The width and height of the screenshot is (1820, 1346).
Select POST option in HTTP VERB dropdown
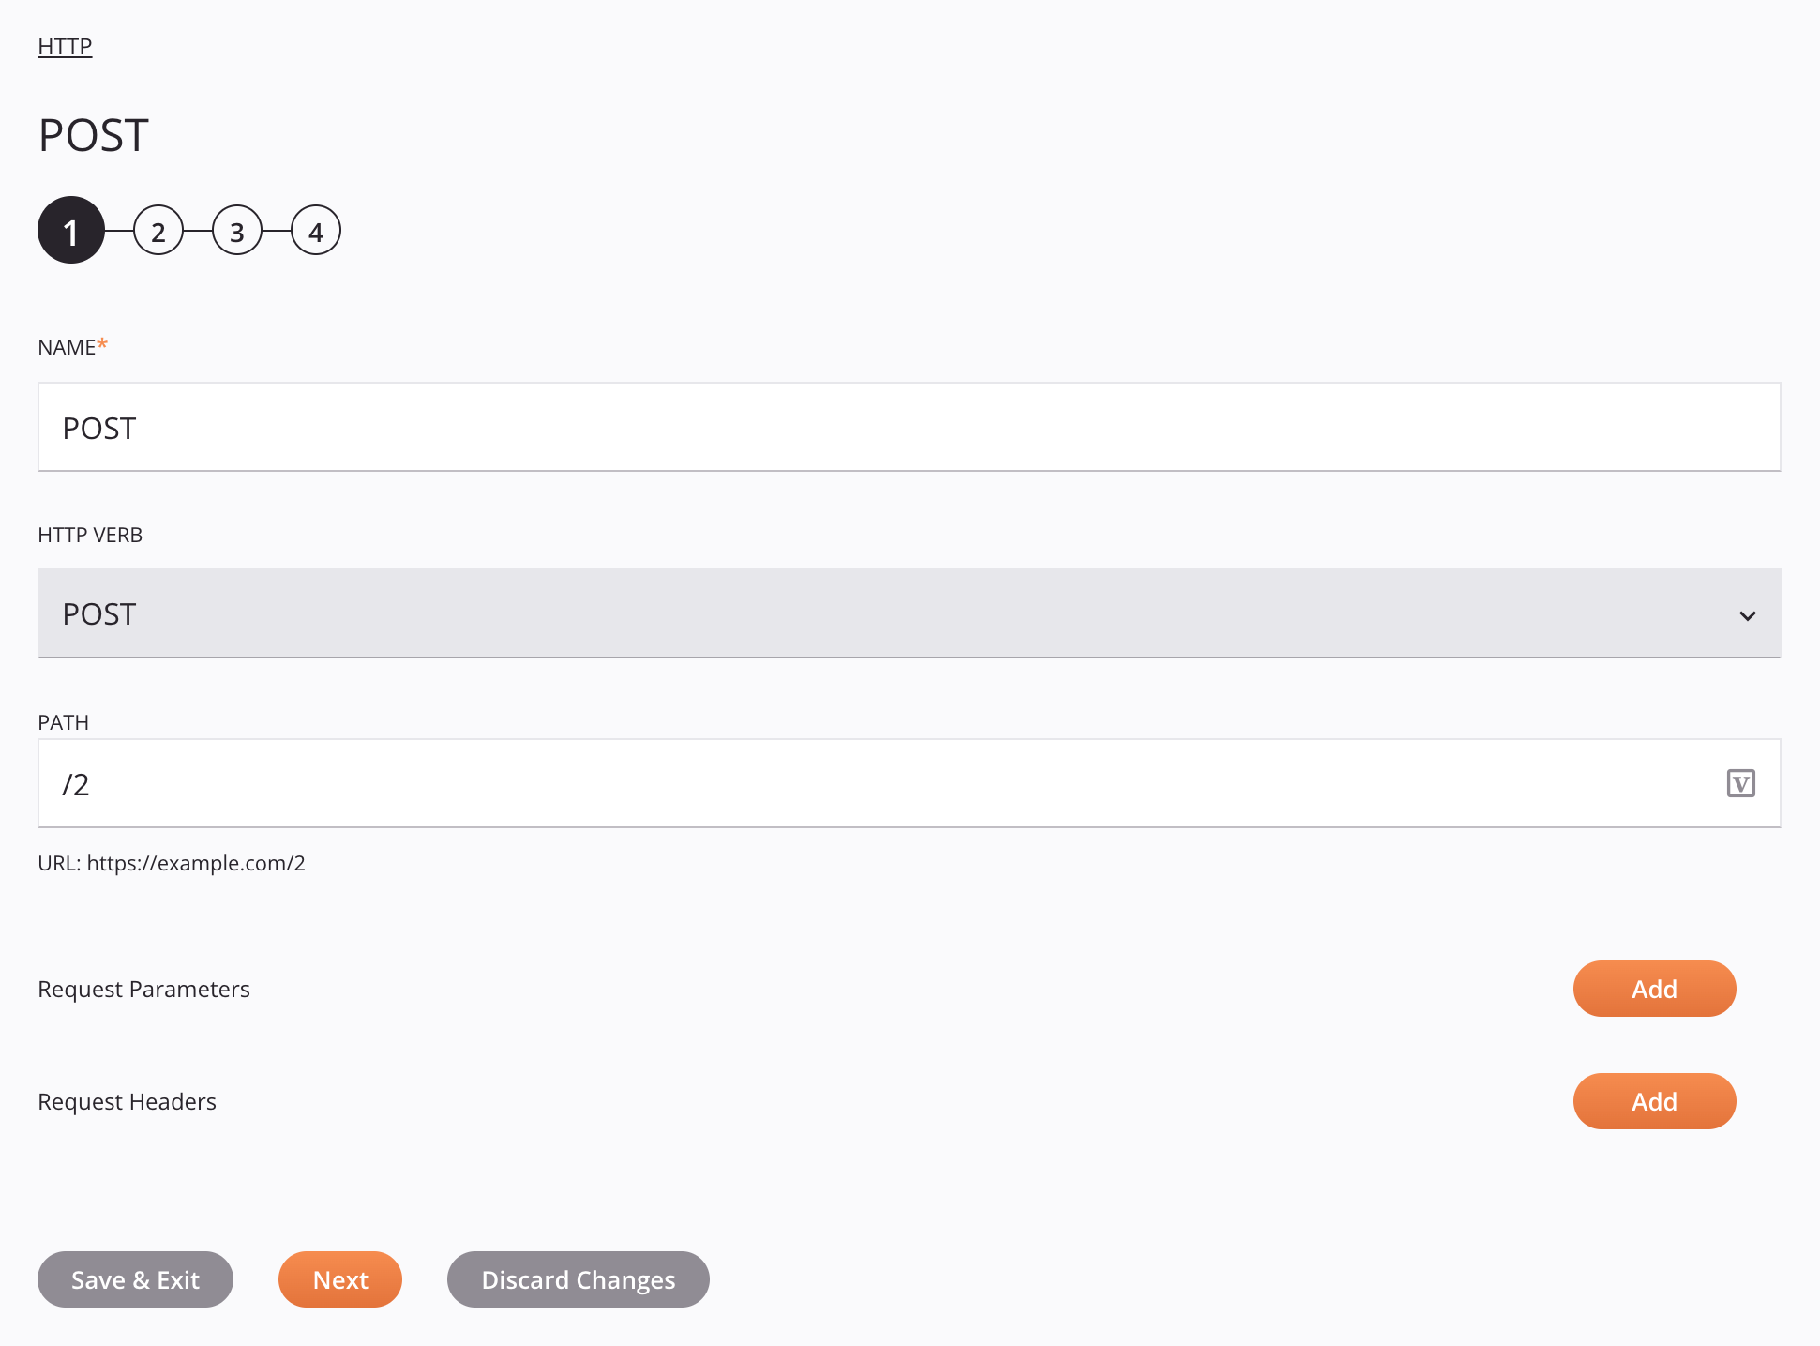(x=909, y=613)
